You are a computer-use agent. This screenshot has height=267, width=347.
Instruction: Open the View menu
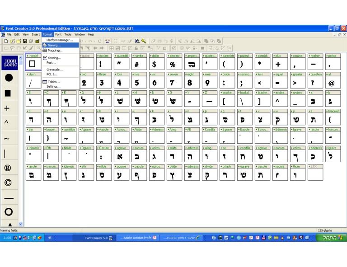[x=25, y=34]
